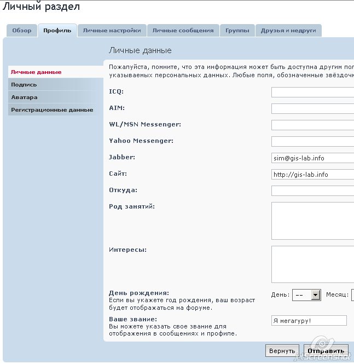Select the Профиль tab
This screenshot has height=364, width=354.
tap(57, 31)
